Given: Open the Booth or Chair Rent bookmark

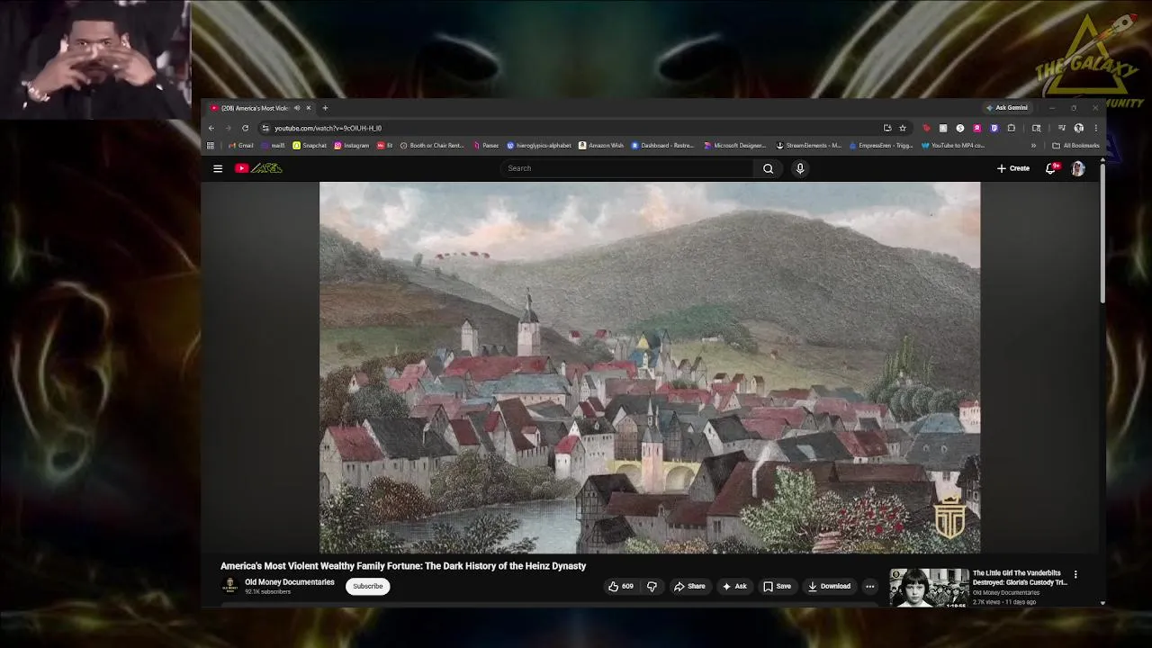Looking at the screenshot, I should click(x=432, y=145).
